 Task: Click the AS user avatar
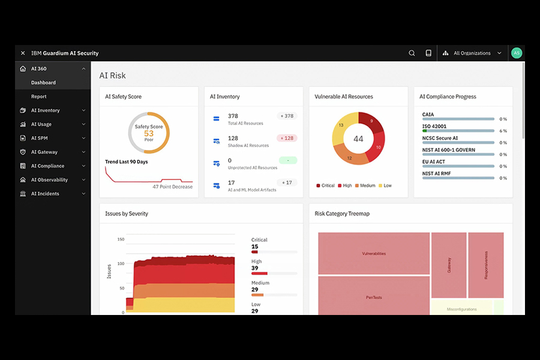point(516,53)
